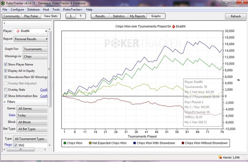The image size is (248, 162).
Task: Click the Date filter label link
Action: tap(12, 115)
